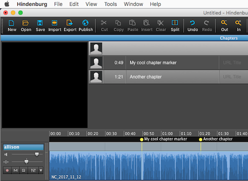Click the 1:21 chapter time cell
Viewport: 248px width, 181px height.
(115, 77)
